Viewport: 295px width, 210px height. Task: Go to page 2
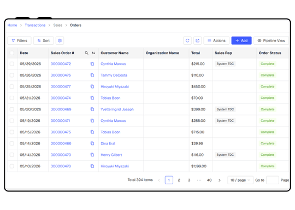179,180
